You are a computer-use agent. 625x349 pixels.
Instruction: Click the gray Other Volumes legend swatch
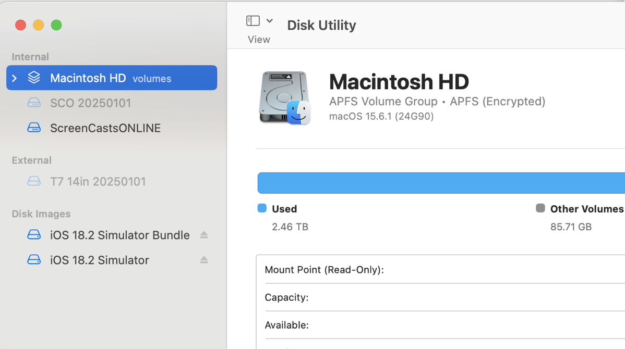point(540,208)
